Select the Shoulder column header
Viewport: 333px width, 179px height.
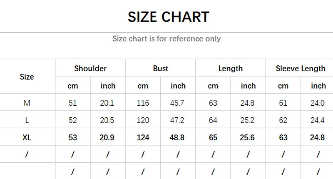pyautogui.click(x=90, y=68)
